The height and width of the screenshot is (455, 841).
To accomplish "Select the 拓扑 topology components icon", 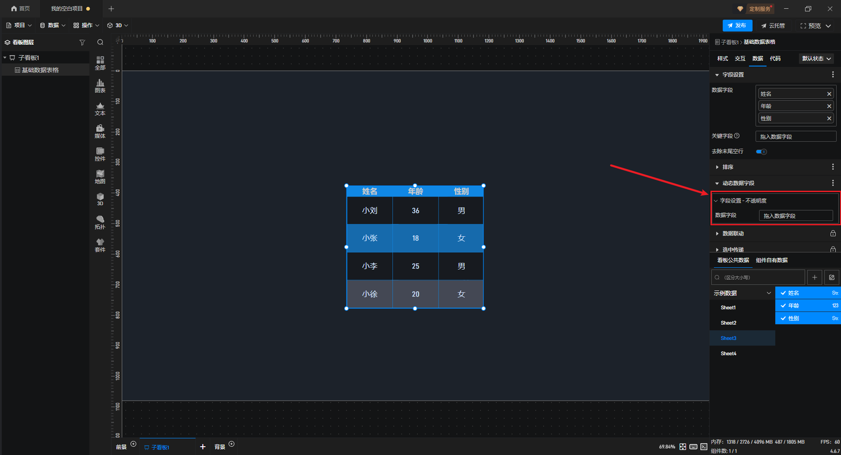I will click(x=100, y=222).
